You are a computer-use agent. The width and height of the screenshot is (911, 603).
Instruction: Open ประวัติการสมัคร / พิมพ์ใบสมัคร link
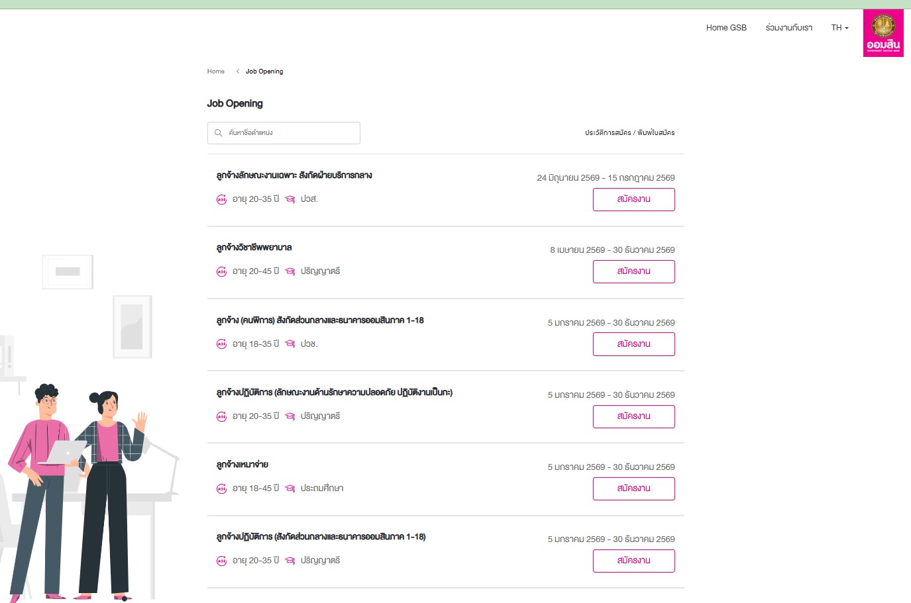point(629,133)
